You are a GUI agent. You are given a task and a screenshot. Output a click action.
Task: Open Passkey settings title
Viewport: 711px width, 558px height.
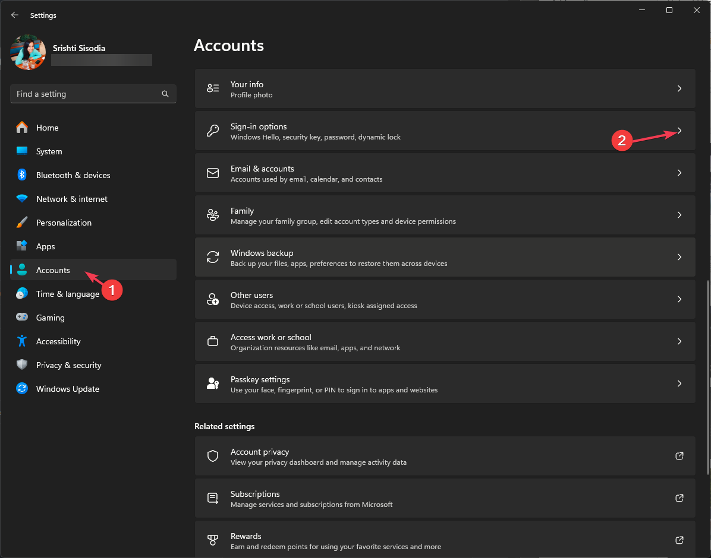click(260, 379)
